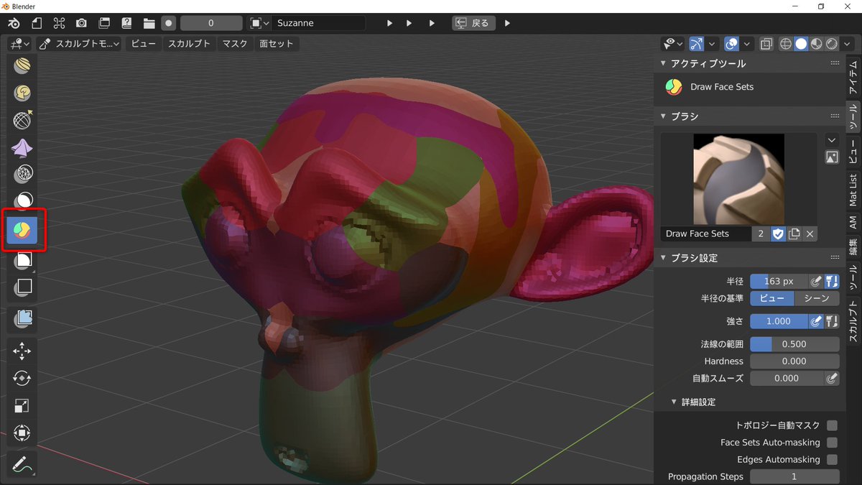
Task: Toggle radius pressure sensitivity
Action: 816,281
